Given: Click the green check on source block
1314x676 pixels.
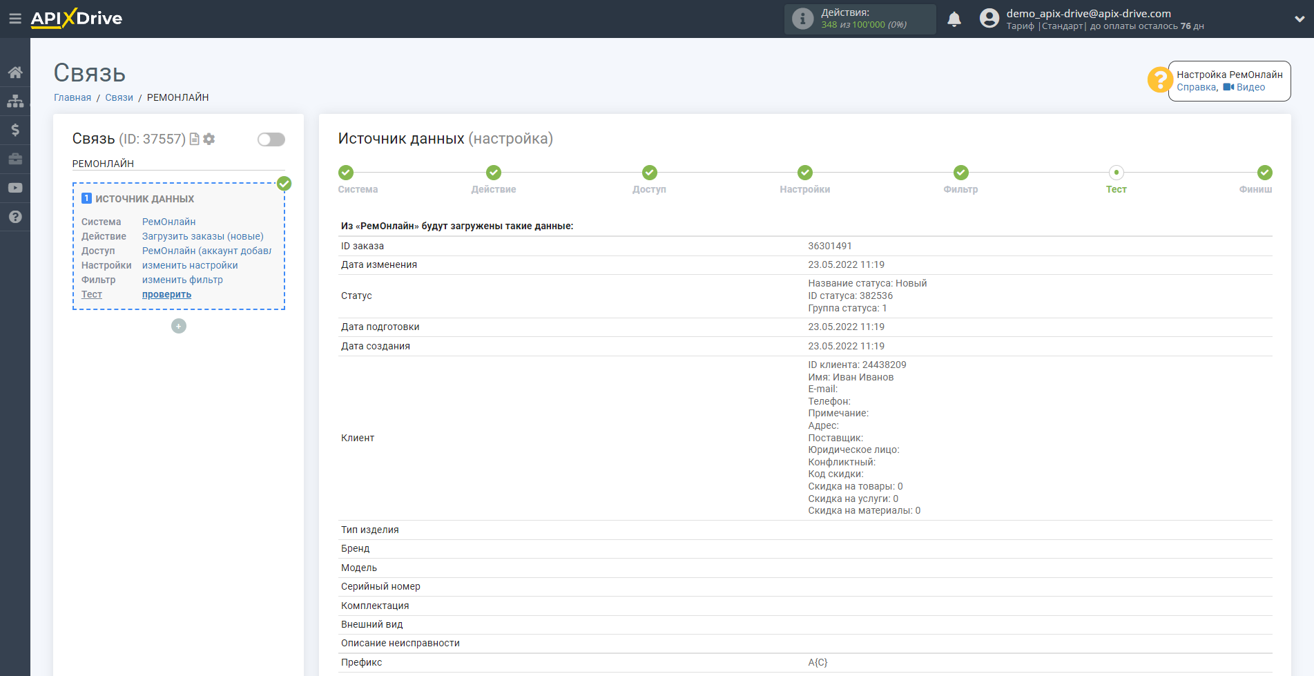Looking at the screenshot, I should pyautogui.click(x=284, y=184).
